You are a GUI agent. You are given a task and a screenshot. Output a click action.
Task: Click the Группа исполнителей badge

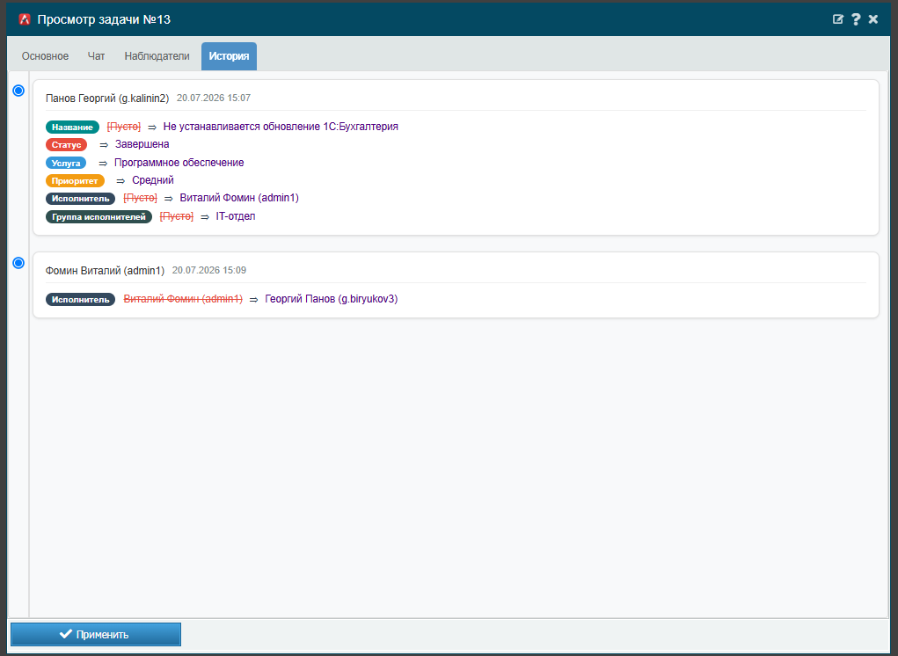[x=99, y=217]
